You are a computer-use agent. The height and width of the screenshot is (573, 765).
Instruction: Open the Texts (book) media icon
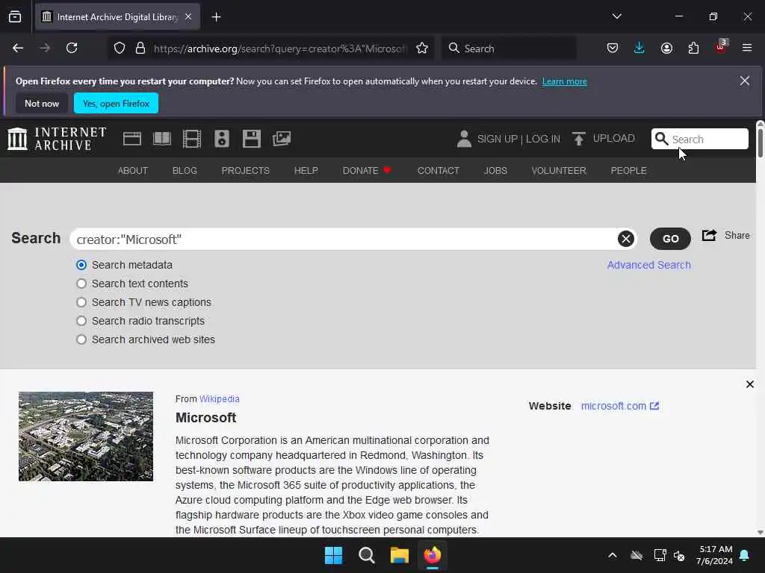click(x=162, y=140)
